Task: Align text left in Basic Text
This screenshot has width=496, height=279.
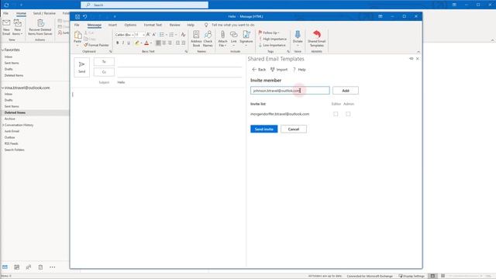Action: tap(158, 43)
